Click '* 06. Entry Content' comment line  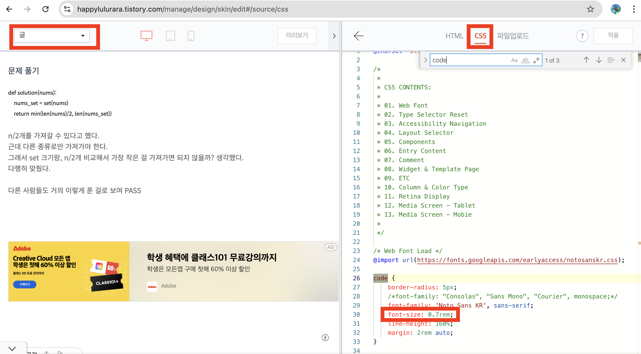click(411, 151)
